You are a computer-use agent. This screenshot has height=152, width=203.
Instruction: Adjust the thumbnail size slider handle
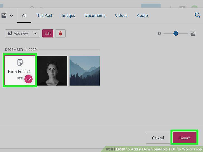coord(176,33)
